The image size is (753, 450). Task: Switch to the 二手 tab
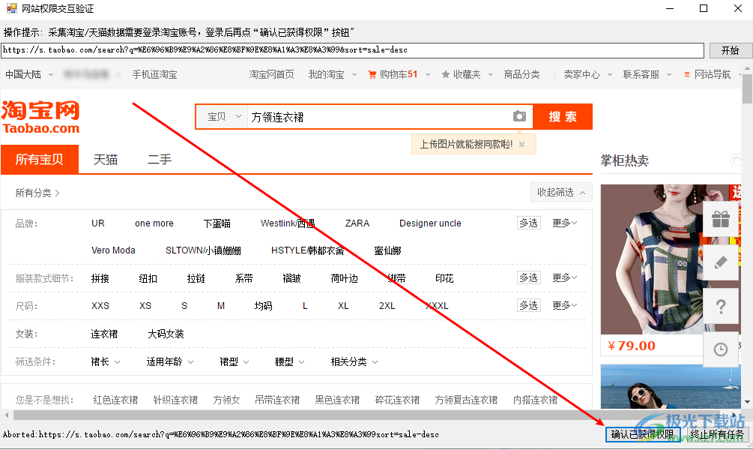pos(160,159)
